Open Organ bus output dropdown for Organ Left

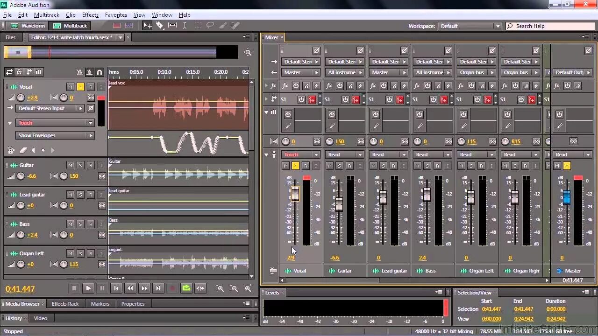[x=477, y=72]
